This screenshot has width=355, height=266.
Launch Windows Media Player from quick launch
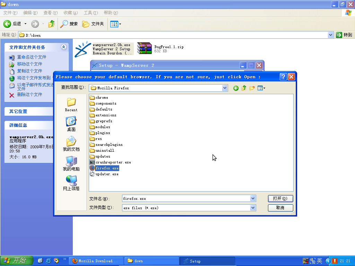tap(56, 261)
